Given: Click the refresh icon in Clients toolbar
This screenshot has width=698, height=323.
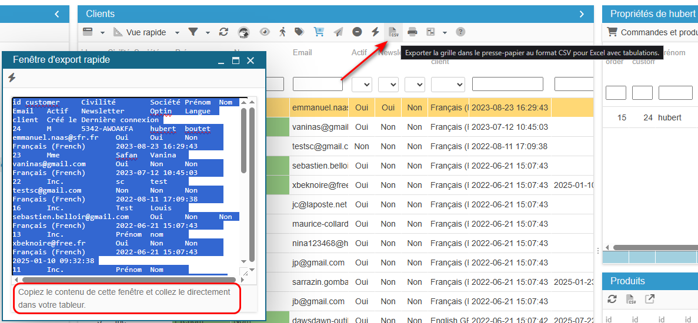Looking at the screenshot, I should [223, 32].
